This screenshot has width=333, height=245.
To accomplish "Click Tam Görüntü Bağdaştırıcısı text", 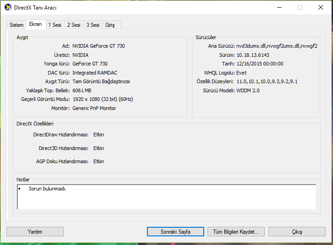I will (101, 81).
